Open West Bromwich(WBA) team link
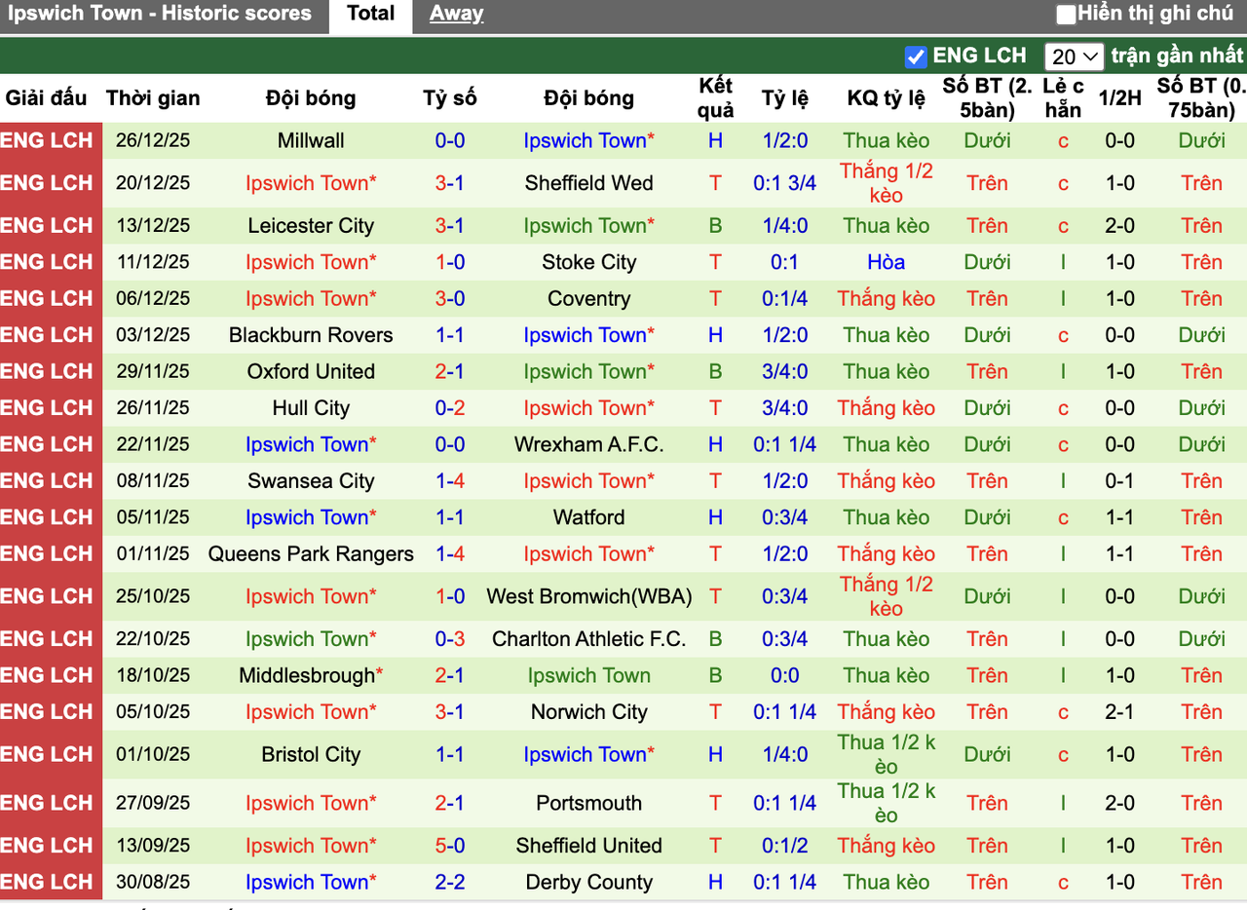 pyautogui.click(x=589, y=596)
